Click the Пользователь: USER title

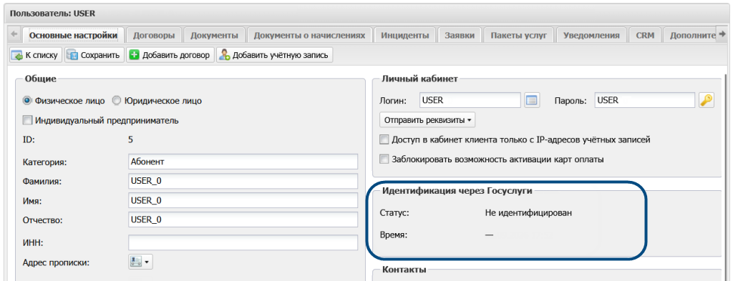pos(53,14)
